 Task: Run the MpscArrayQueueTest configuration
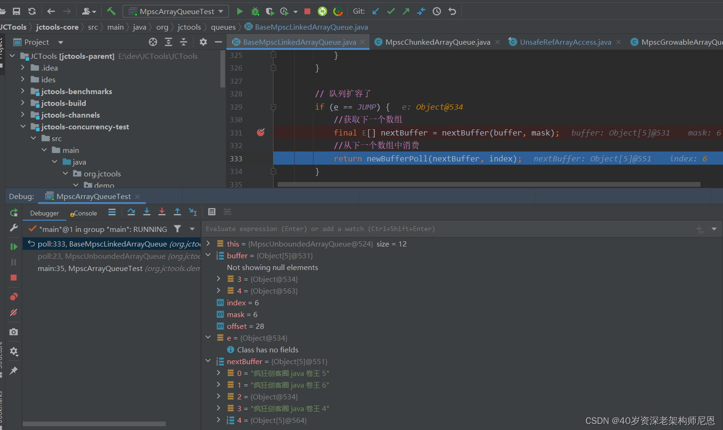point(240,11)
